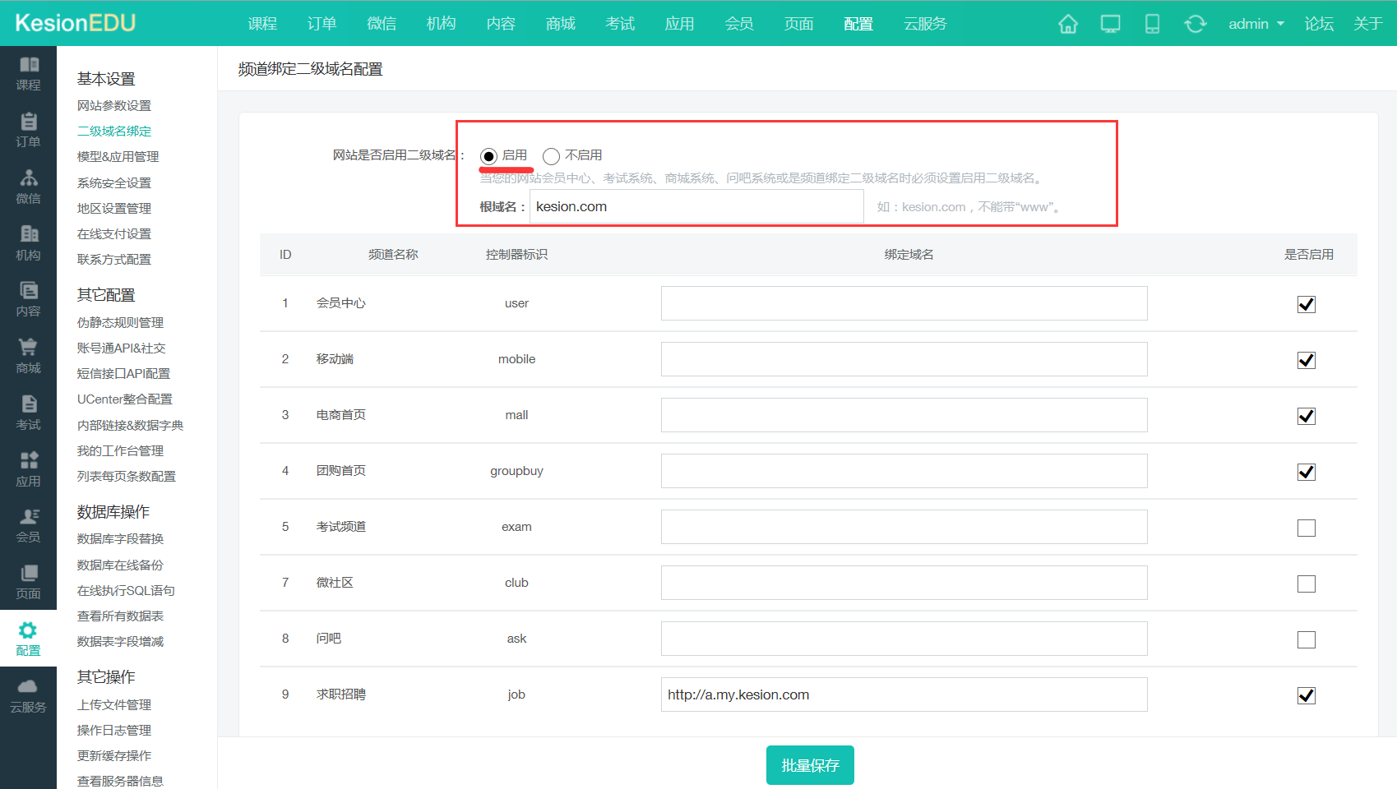The height and width of the screenshot is (789, 1397).
Task: Open the desktop preview monitor icon
Action: click(x=1110, y=24)
